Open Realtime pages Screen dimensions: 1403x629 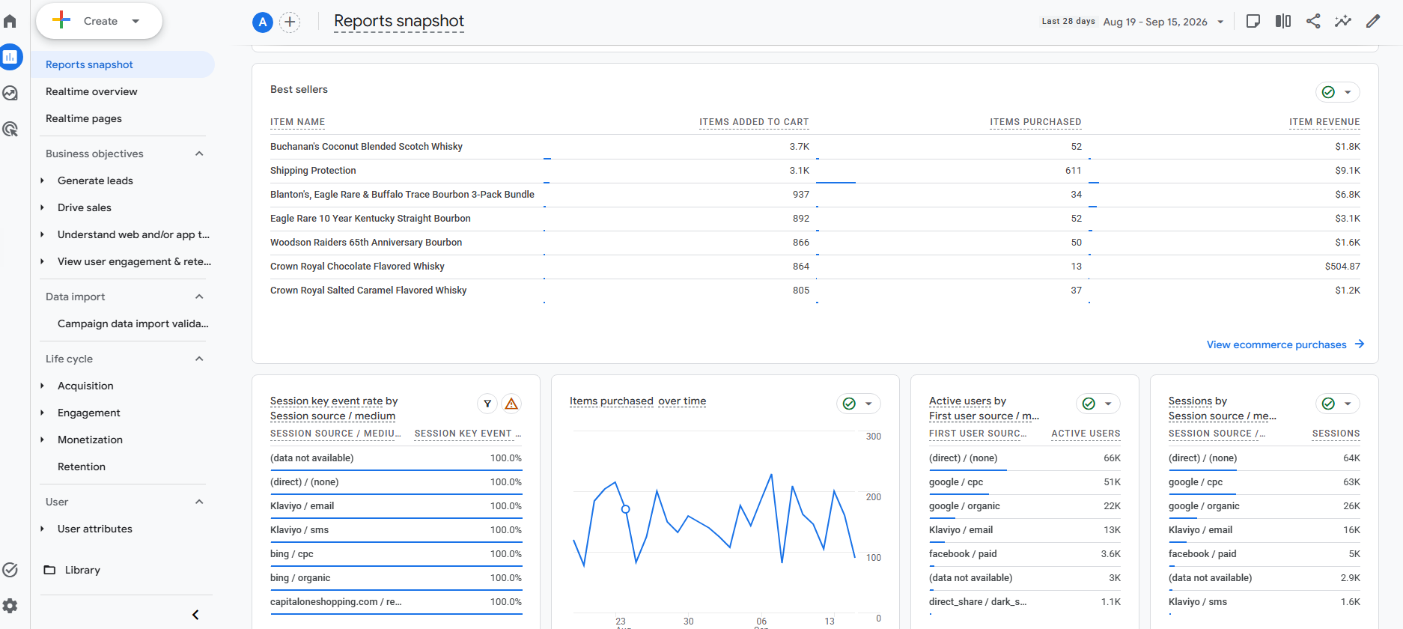click(84, 118)
